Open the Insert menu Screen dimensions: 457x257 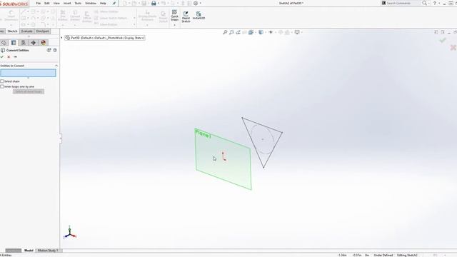click(67, 3)
